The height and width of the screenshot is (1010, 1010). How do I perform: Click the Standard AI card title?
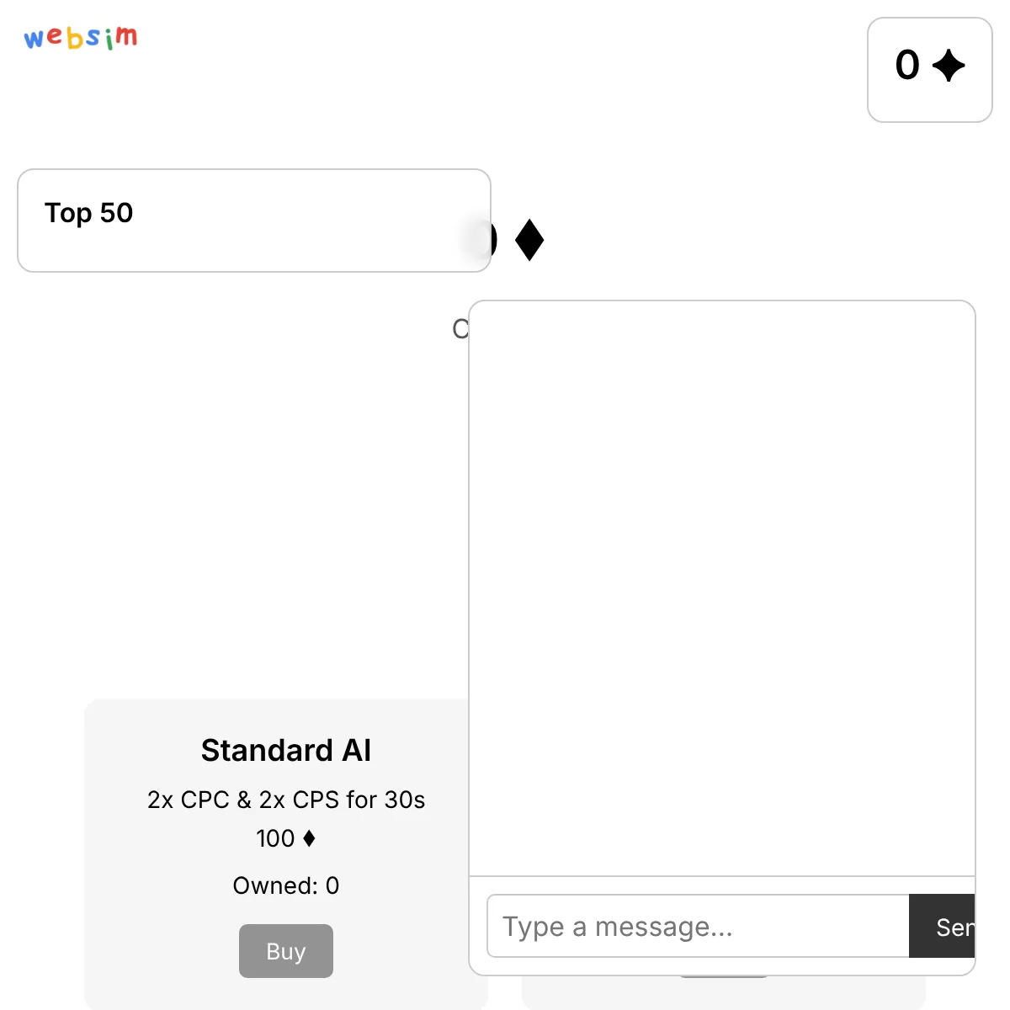[286, 750]
